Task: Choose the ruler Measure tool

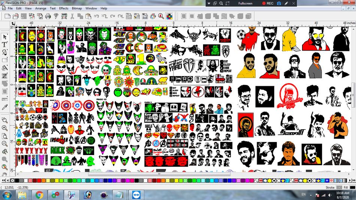Action: click(4, 99)
